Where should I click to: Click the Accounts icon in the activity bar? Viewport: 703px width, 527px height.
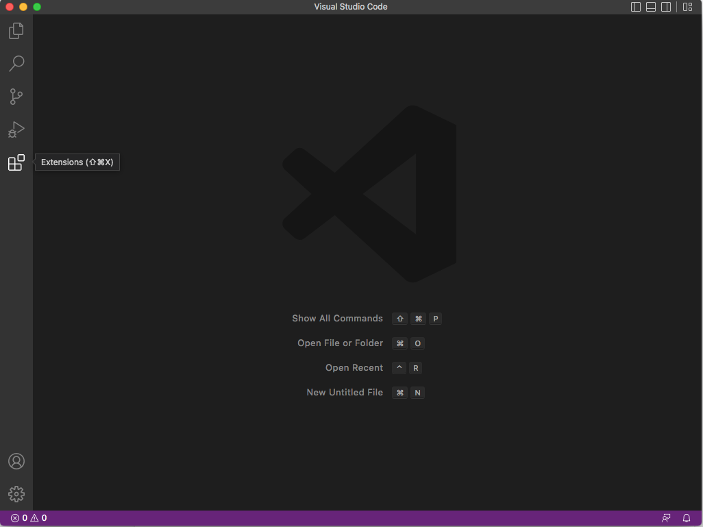(16, 461)
